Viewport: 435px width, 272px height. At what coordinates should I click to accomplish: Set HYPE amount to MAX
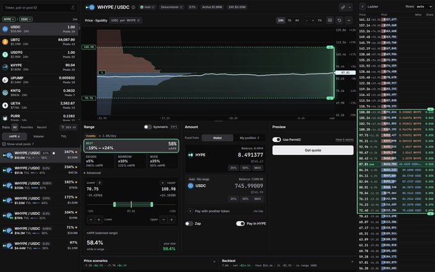pos(258,168)
